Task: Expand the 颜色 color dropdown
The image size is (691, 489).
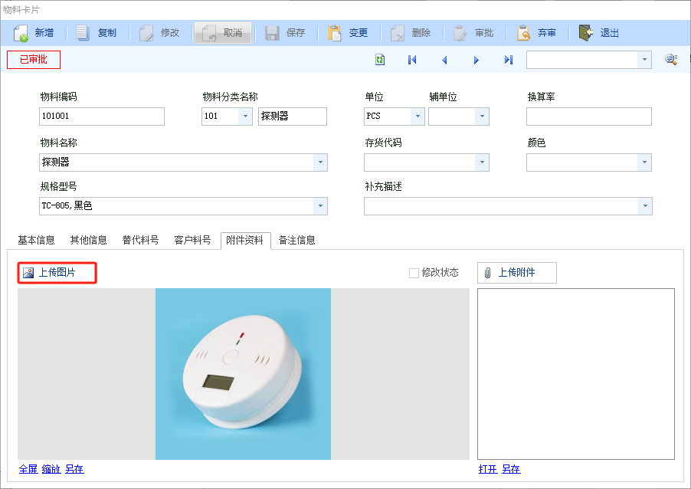Action: click(x=644, y=162)
